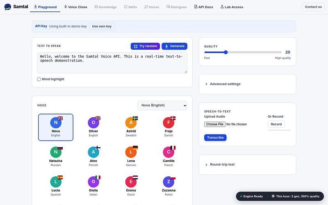Adjust the Quality slider handle
Viewport: 328px width, 205px height.
click(226, 52)
